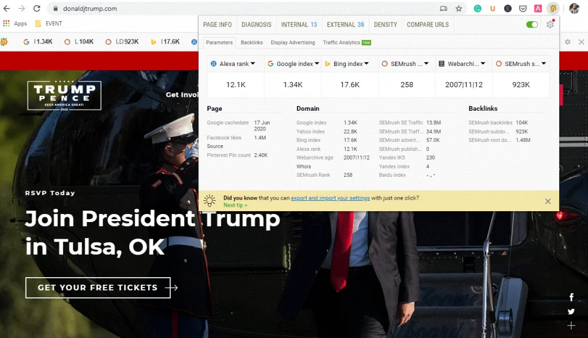Dismiss the Did you know tip banner
The image size is (588, 338).
547,201
